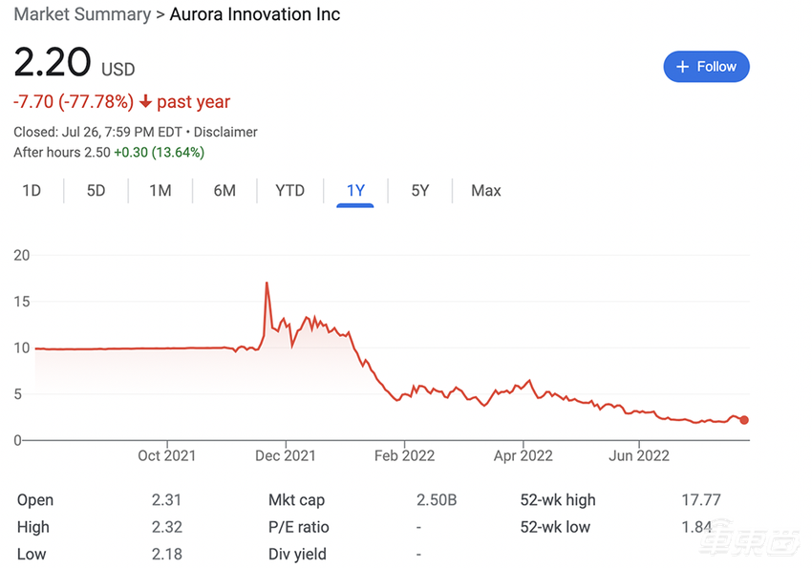
Task: Follow Aurora Innovation stock
Action: [706, 67]
